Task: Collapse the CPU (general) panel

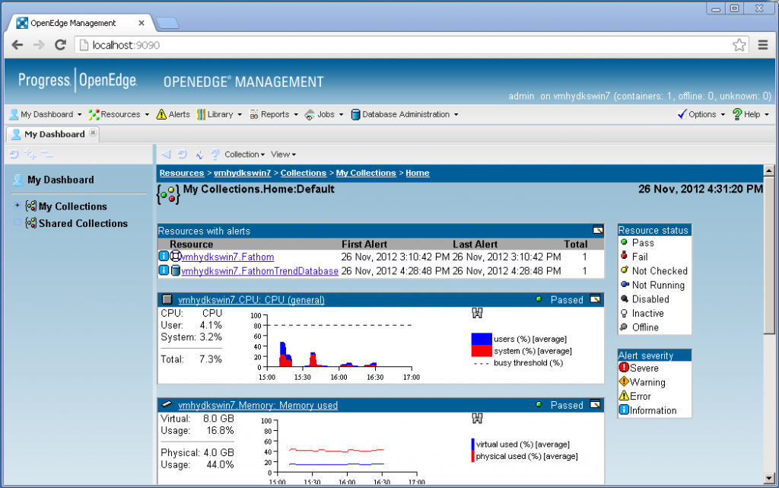Action: pos(595,299)
